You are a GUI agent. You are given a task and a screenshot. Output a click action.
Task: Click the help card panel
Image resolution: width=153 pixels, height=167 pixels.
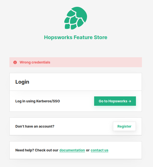76,150
